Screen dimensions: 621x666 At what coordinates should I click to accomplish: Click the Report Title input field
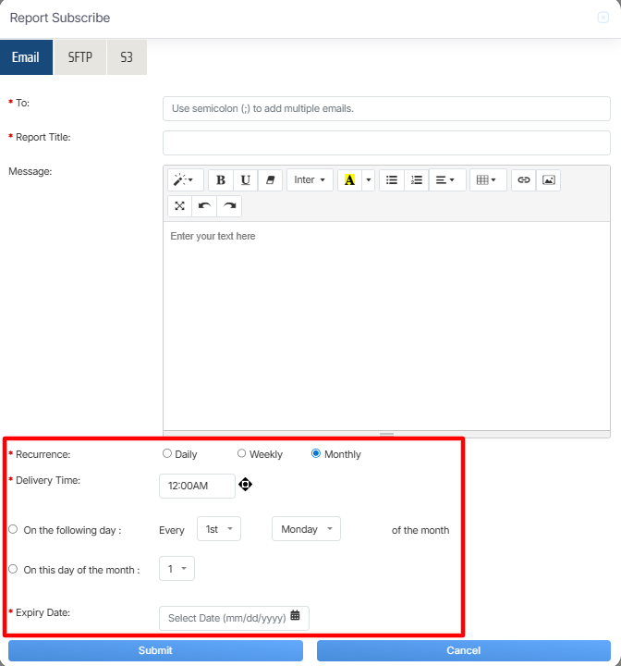tap(386, 142)
